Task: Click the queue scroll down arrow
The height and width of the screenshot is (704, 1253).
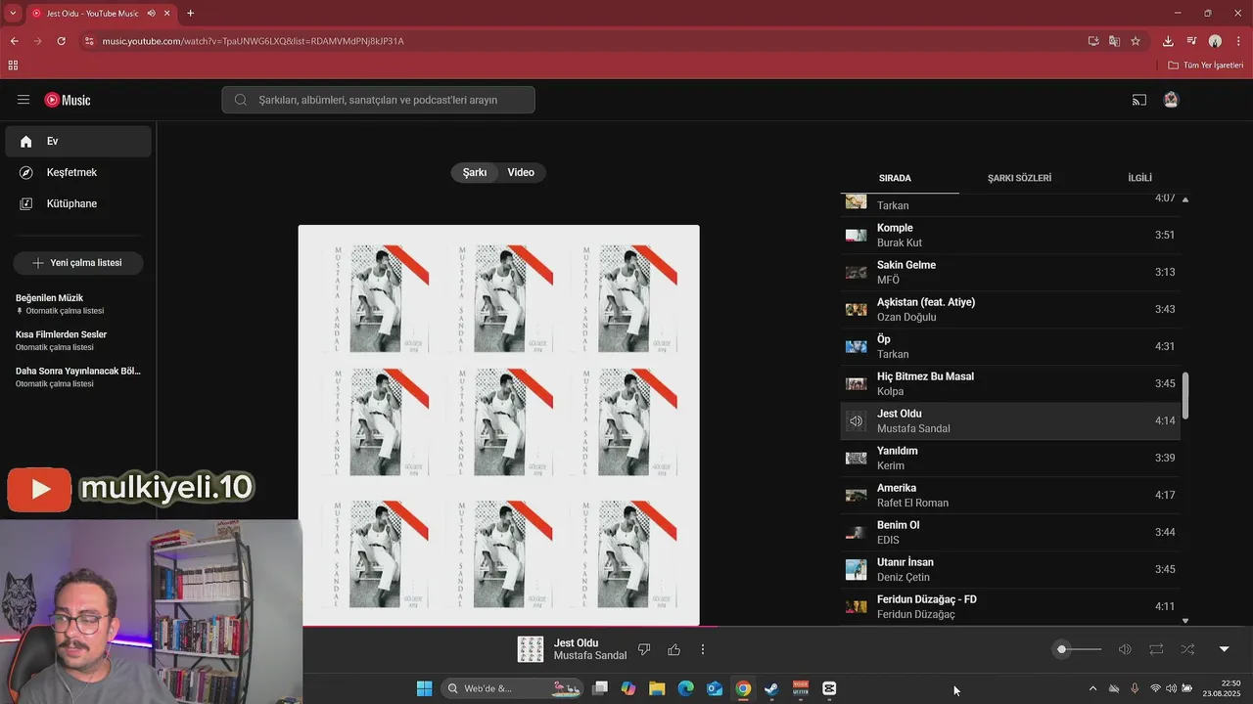Action: [x=1185, y=621]
